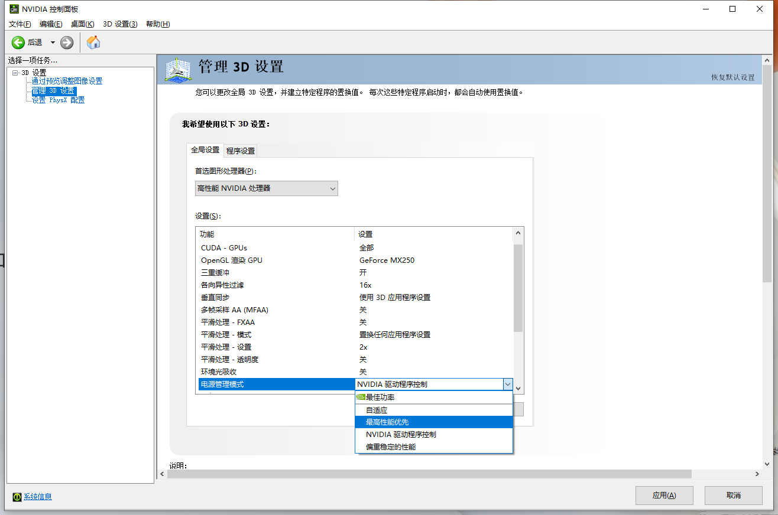Select the CUDA - GPUs row
The height and width of the screenshot is (515, 778).
(x=355, y=248)
